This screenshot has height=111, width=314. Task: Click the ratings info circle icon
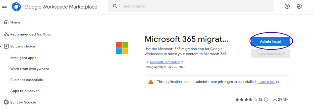pyautogui.click(x=266, y=99)
